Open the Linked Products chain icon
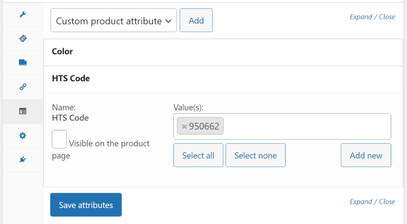This screenshot has width=407, height=224. pyautogui.click(x=23, y=87)
